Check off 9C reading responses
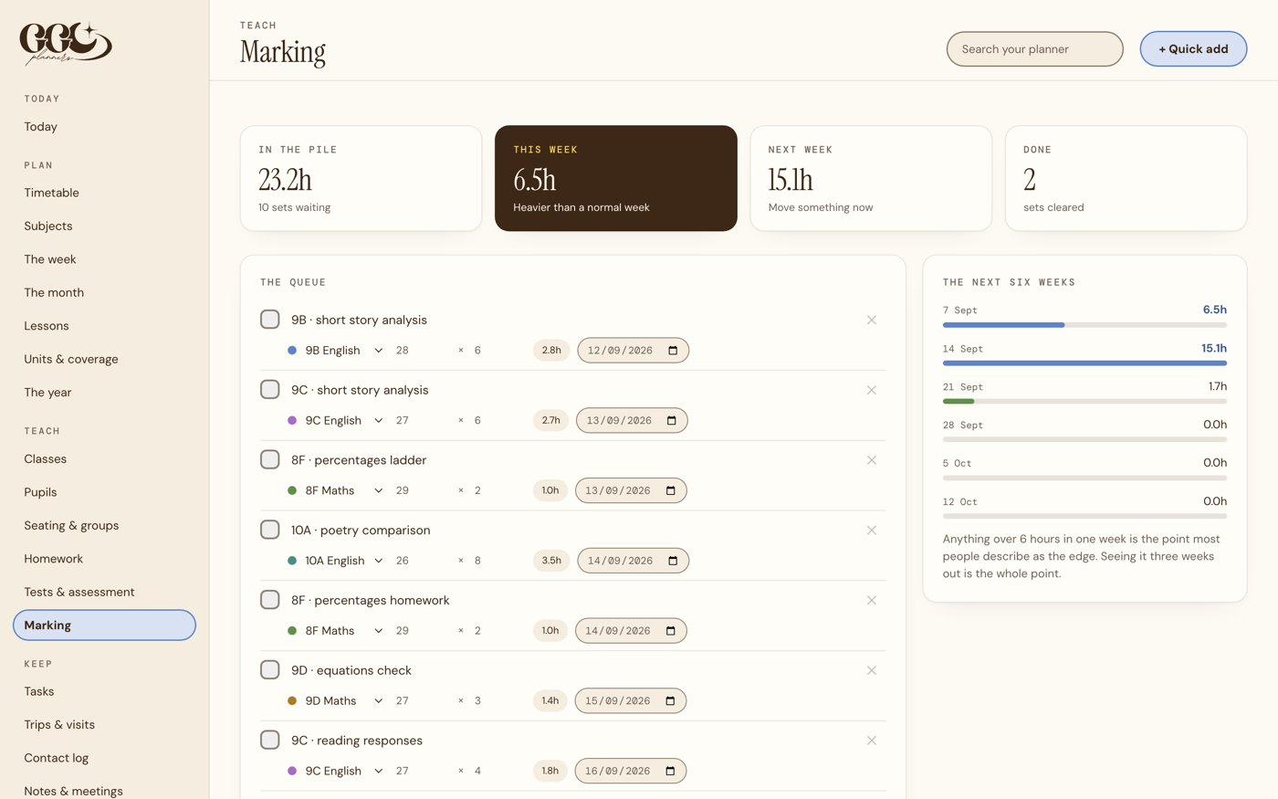This screenshot has height=799, width=1278. coord(270,740)
